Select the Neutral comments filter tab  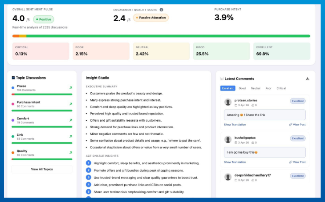(x=255, y=88)
